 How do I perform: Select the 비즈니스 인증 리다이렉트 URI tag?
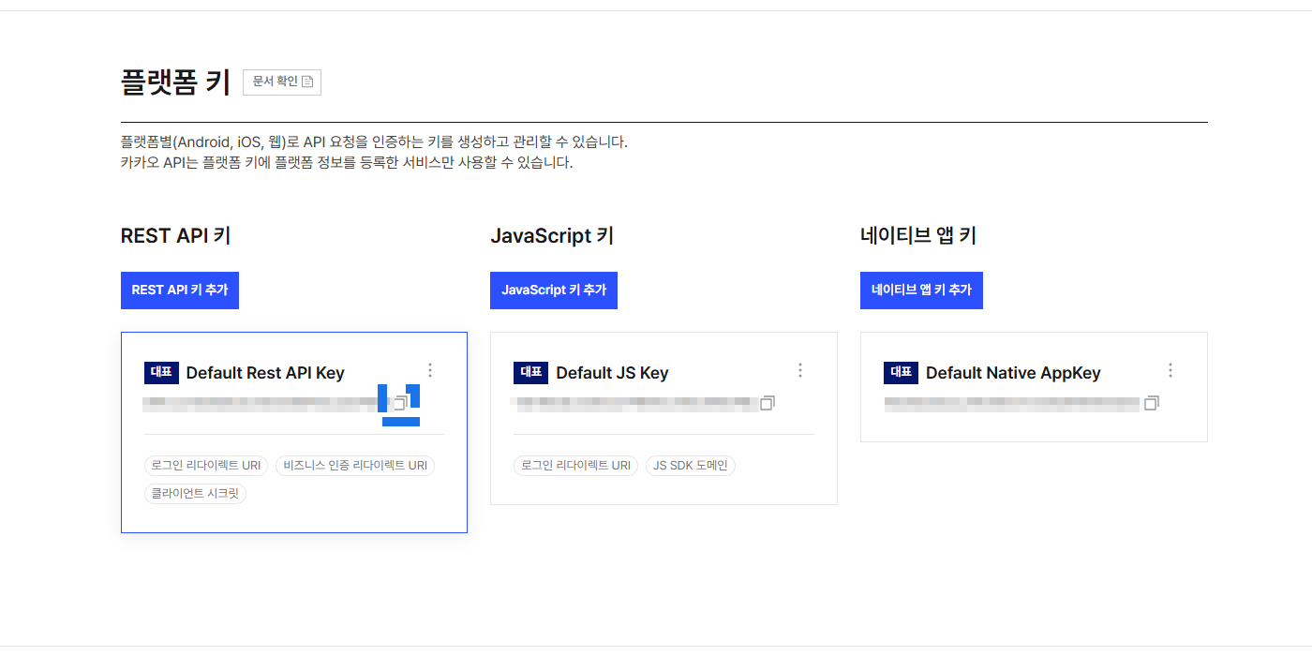click(x=355, y=466)
